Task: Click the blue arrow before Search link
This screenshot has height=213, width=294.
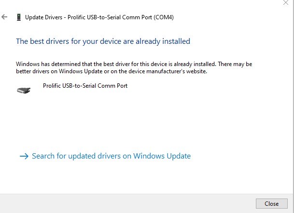Action: 24,156
